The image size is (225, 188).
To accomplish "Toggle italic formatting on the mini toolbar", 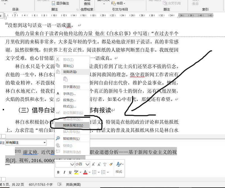I will click(x=64, y=172).
